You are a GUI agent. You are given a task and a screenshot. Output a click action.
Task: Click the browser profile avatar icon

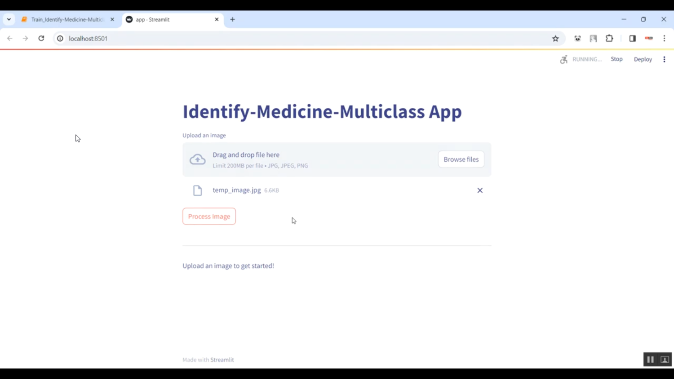[648, 39]
